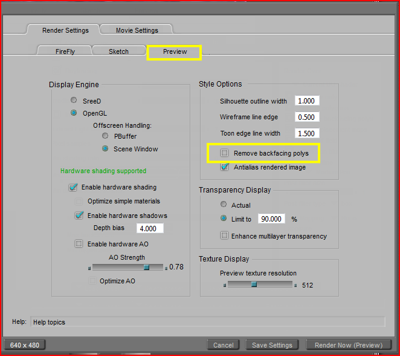Click Save Settings button
Screen dimensions: 400x356
click(x=272, y=345)
